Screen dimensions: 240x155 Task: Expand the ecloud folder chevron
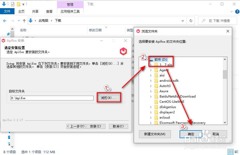point(151,118)
